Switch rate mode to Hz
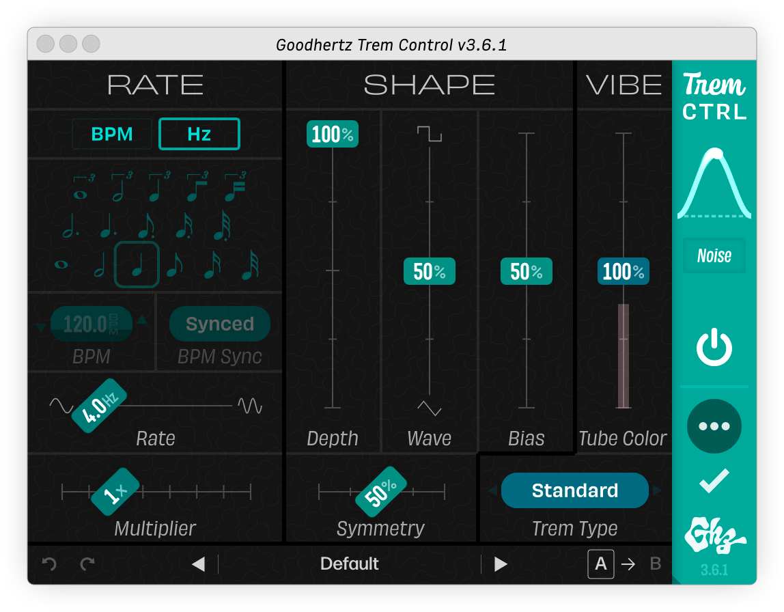Viewport: 784px width, 612px height. click(199, 134)
